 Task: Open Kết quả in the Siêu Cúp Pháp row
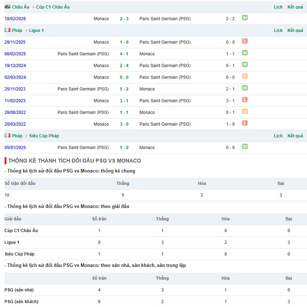pyautogui.click(x=295, y=136)
